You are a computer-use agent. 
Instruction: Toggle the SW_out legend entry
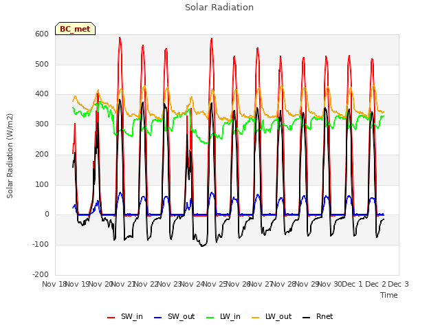pyautogui.click(x=174, y=316)
